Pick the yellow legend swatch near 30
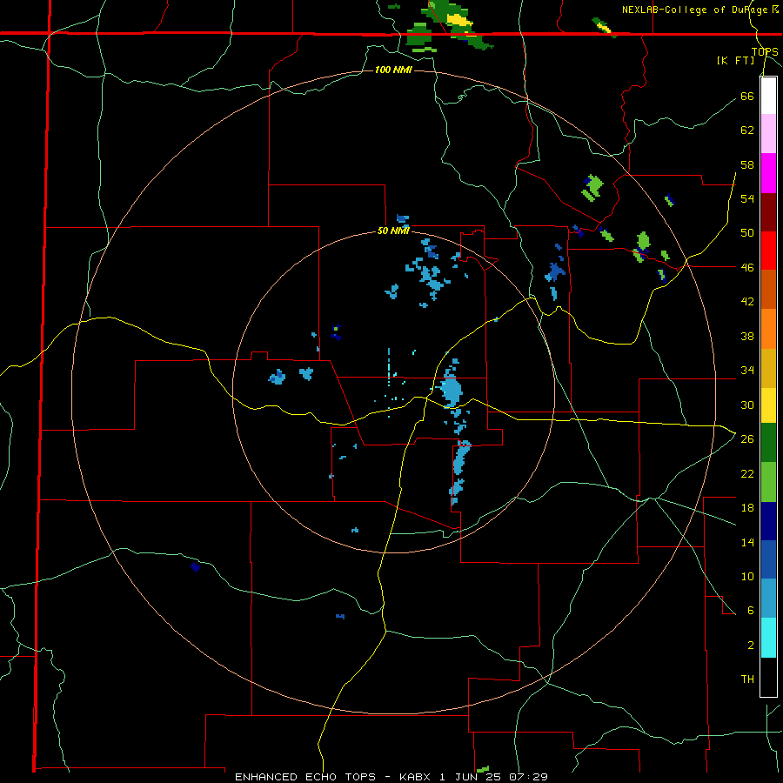 click(768, 405)
